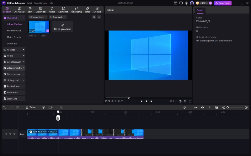Click the timeline zoom-in plus icon

click(x=246, y=107)
